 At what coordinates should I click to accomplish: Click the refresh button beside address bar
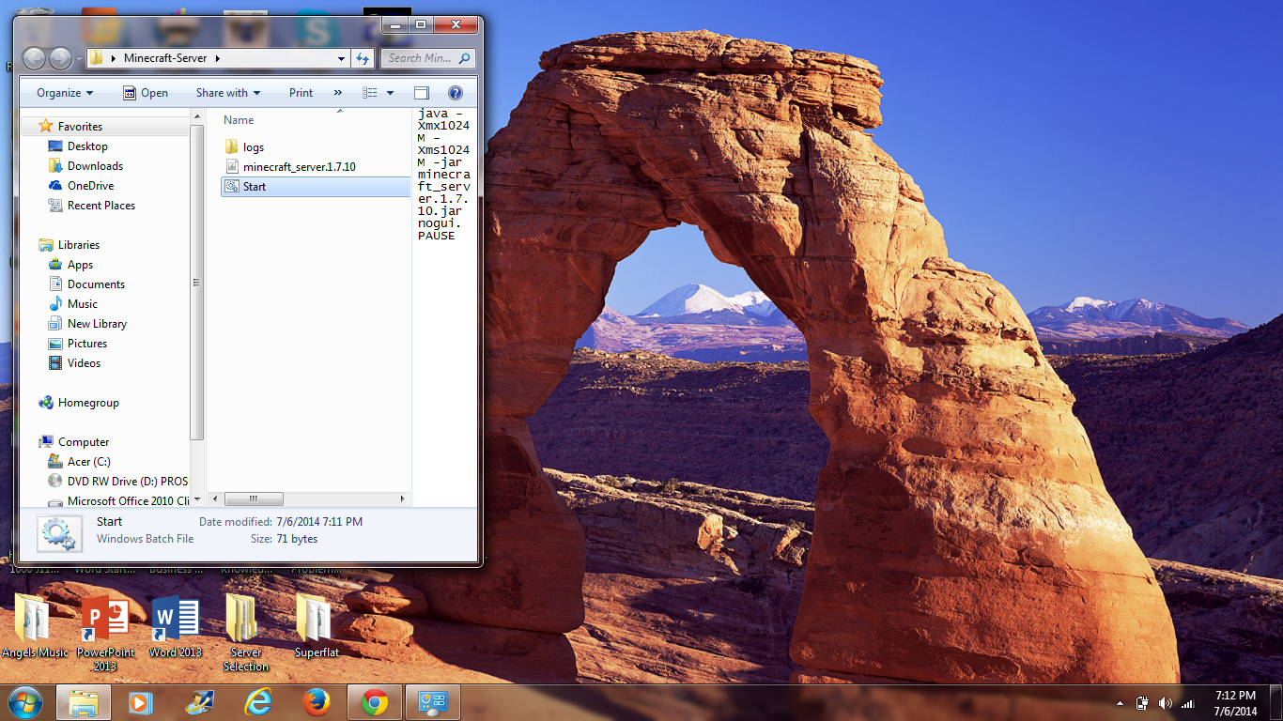pos(363,58)
